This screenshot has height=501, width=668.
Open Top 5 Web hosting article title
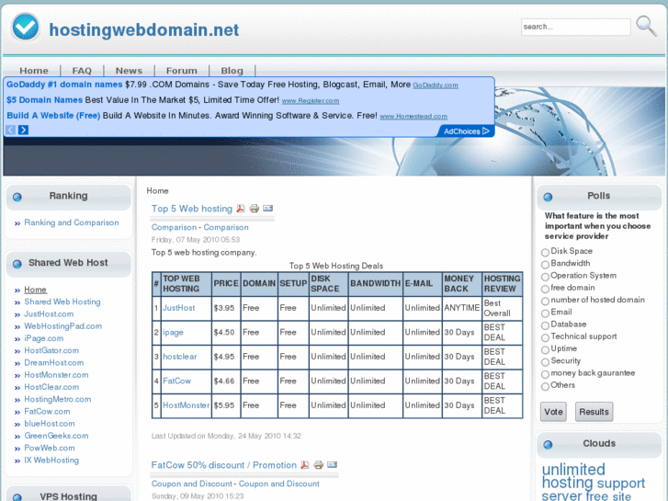click(x=192, y=209)
